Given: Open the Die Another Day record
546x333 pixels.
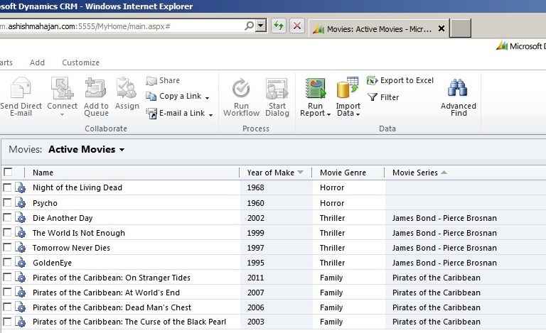Looking at the screenshot, I should tap(63, 218).
